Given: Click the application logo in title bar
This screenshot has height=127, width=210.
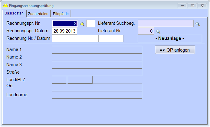Looking at the screenshot, I should click(5, 5).
